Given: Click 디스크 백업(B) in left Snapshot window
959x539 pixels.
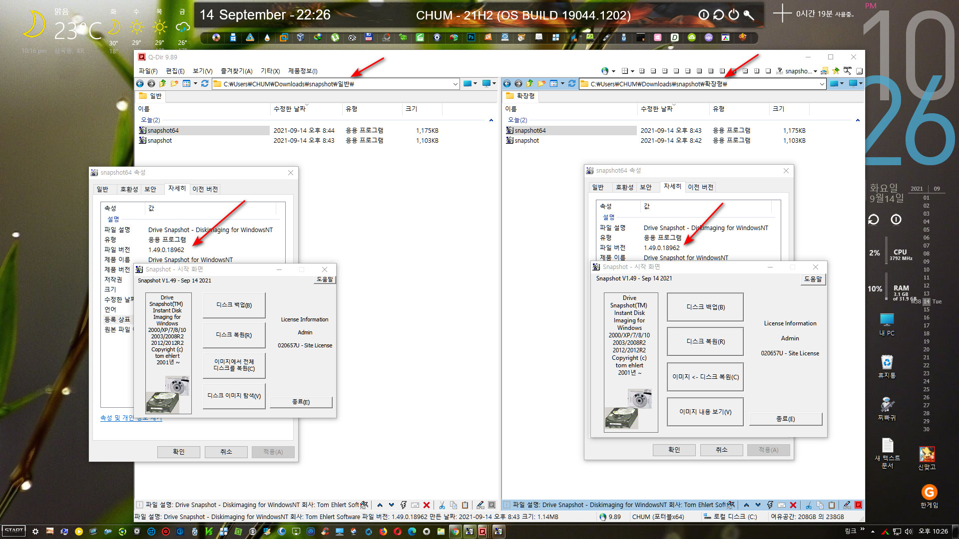Looking at the screenshot, I should coord(234,305).
